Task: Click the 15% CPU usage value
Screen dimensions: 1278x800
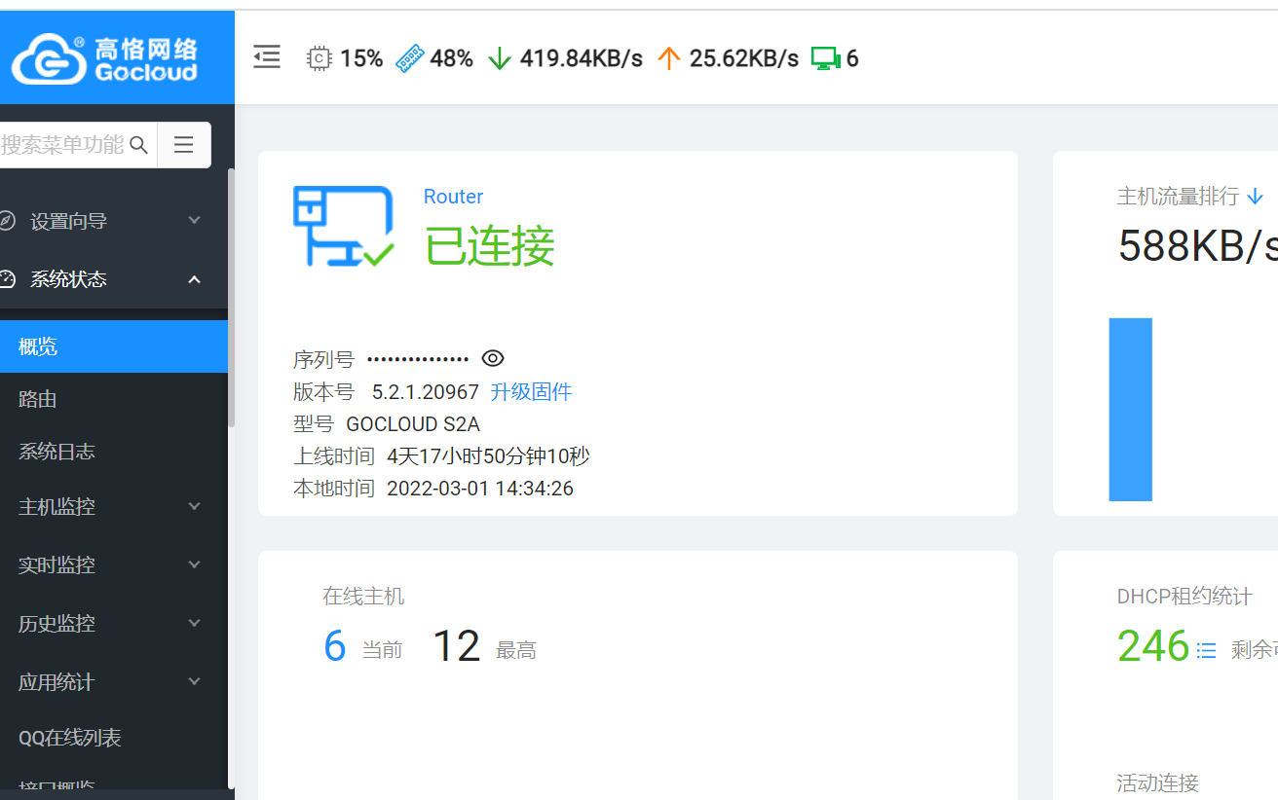Action: (x=361, y=58)
